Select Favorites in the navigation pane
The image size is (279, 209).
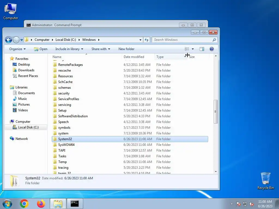pyautogui.click(x=22, y=59)
